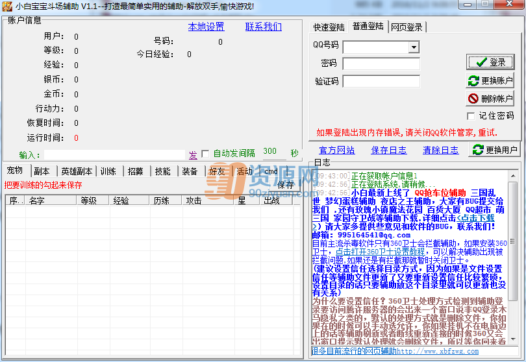The width and height of the screenshot is (526, 362).
Task: Sort by the 名字 column header
Action: 51,200
